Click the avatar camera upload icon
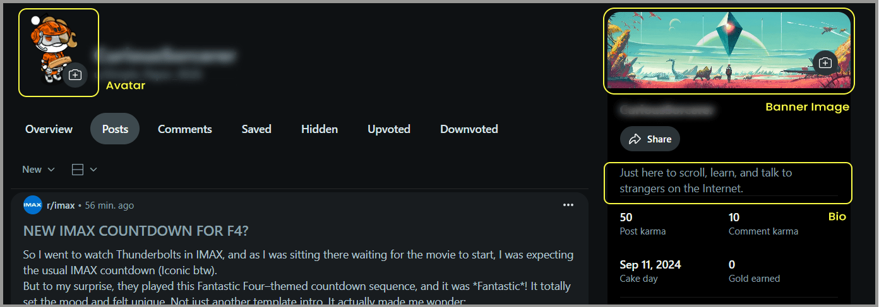879x307 pixels. [x=75, y=75]
